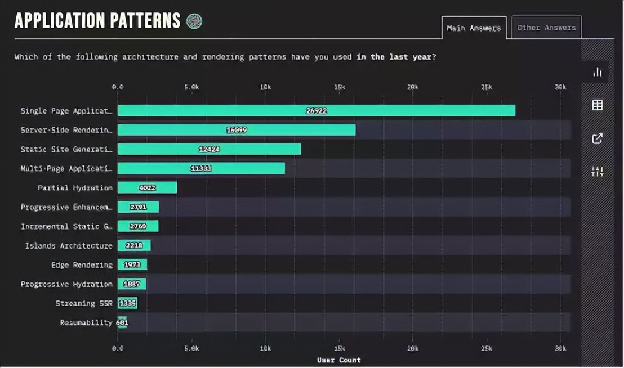Click the 'Streaming SSR' label
Image resolution: width=624 pixels, height=368 pixels.
point(84,303)
